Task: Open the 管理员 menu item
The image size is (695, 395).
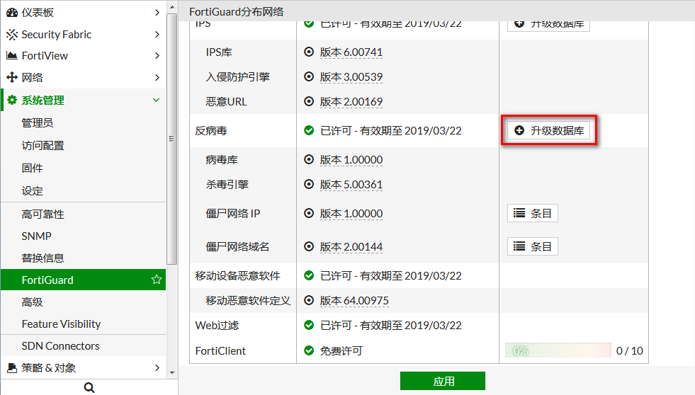Action: [38, 123]
